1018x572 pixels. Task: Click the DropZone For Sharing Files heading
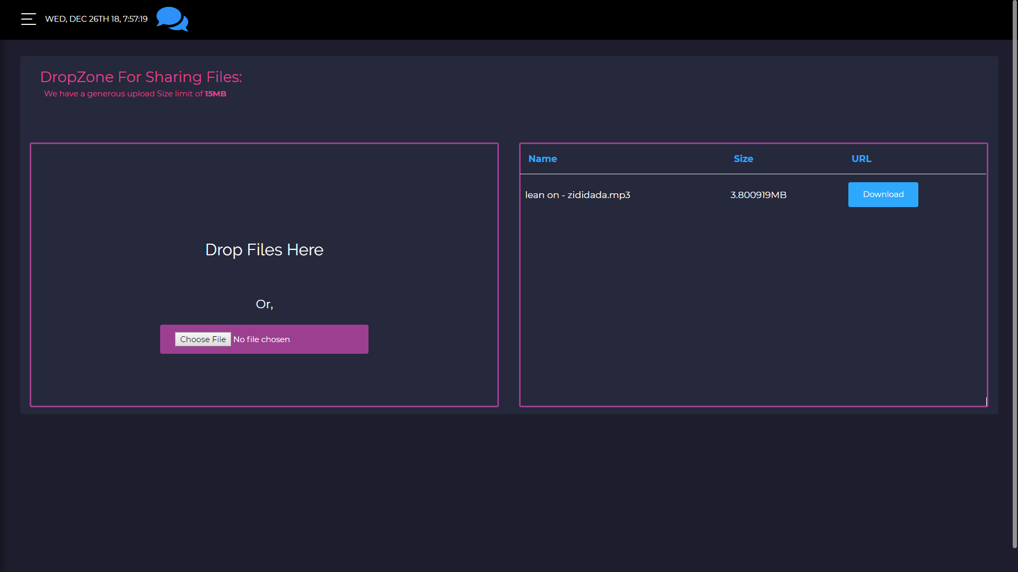tap(141, 77)
